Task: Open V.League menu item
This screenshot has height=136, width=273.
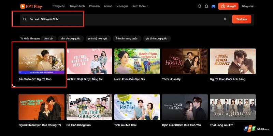Action: tap(123, 6)
